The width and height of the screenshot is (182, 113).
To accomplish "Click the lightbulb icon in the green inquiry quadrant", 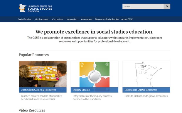I will click(107, 64).
